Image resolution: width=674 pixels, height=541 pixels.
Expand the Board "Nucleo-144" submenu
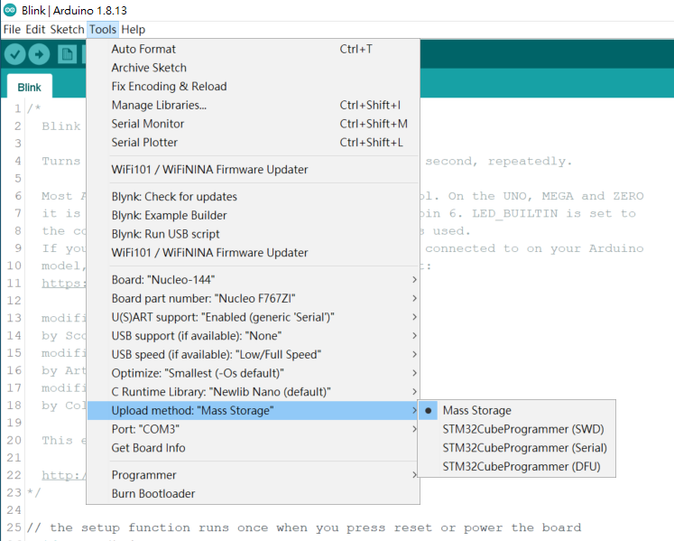(x=253, y=280)
